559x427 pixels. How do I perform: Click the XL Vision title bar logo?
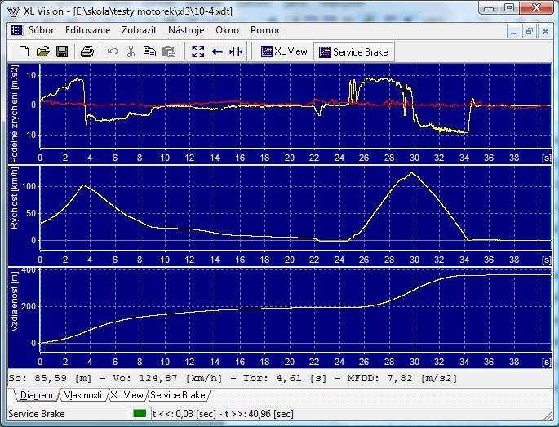[x=13, y=11]
